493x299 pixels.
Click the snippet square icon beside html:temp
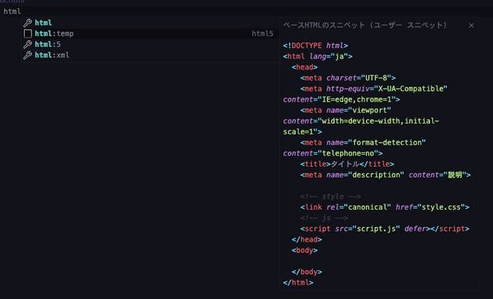coord(28,34)
